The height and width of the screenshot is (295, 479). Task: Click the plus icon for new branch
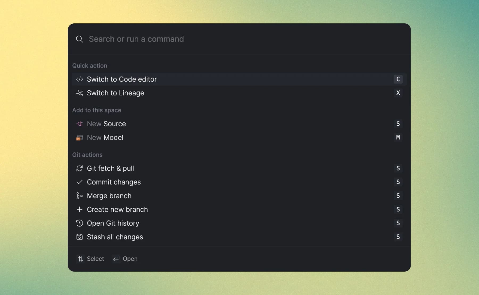79,209
